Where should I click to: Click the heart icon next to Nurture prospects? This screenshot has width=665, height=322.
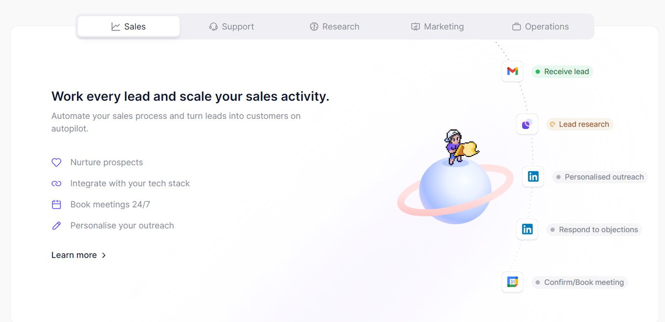click(x=57, y=163)
